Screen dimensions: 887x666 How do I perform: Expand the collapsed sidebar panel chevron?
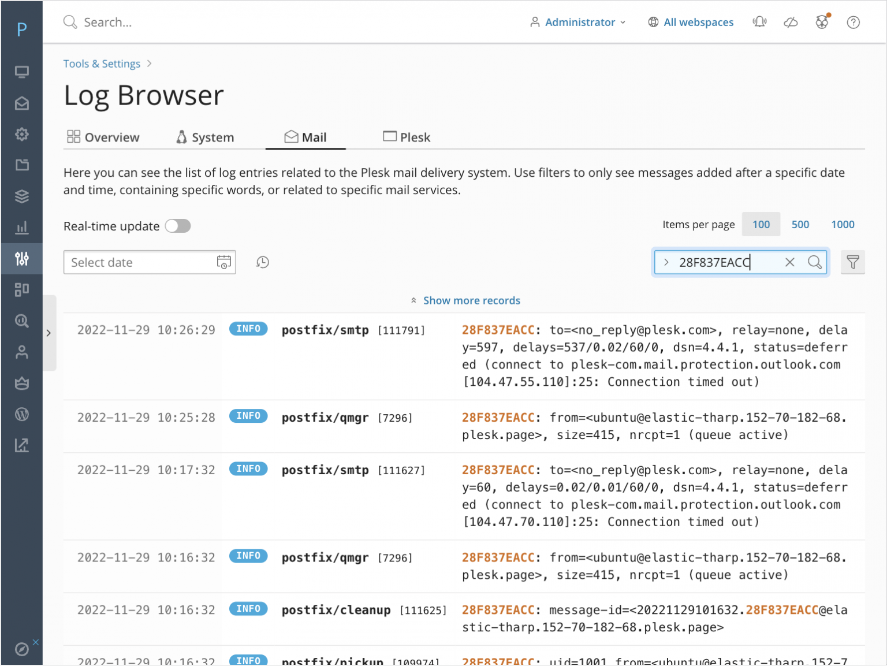[49, 333]
